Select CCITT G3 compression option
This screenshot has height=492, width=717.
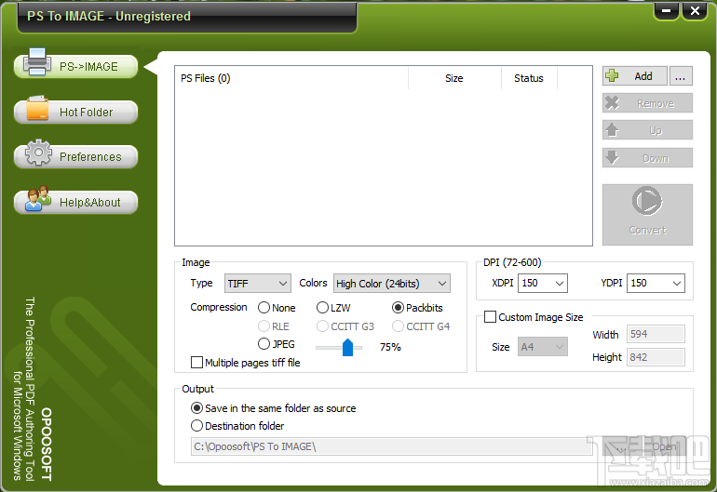345,326
